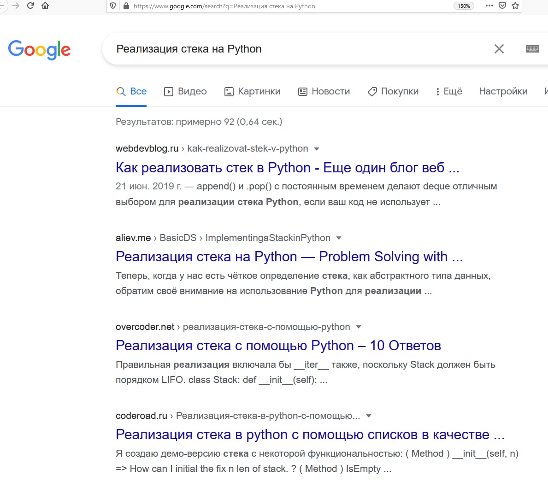Open 'Реализация стека с помощью Python – 10 Ответов'

278,346
